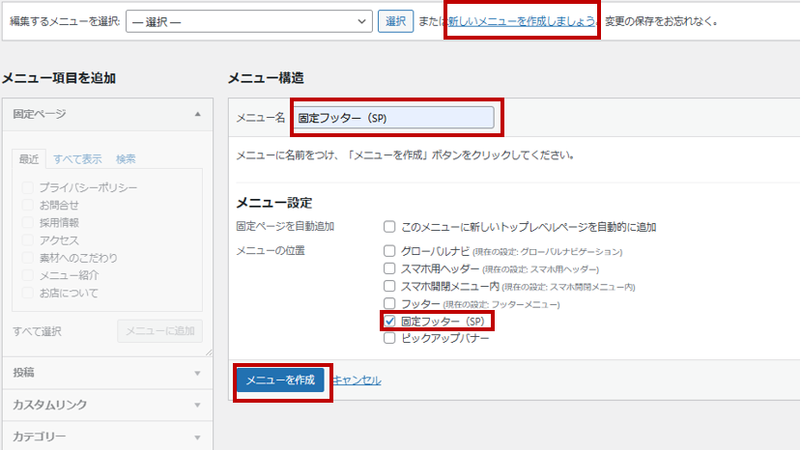Check the ピックアップバナー location checkbox

pos(389,338)
